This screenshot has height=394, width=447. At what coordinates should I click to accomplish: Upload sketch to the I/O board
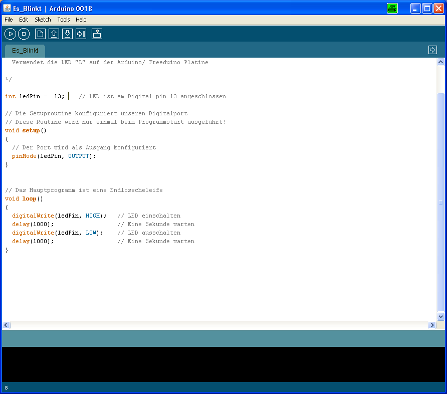point(81,34)
